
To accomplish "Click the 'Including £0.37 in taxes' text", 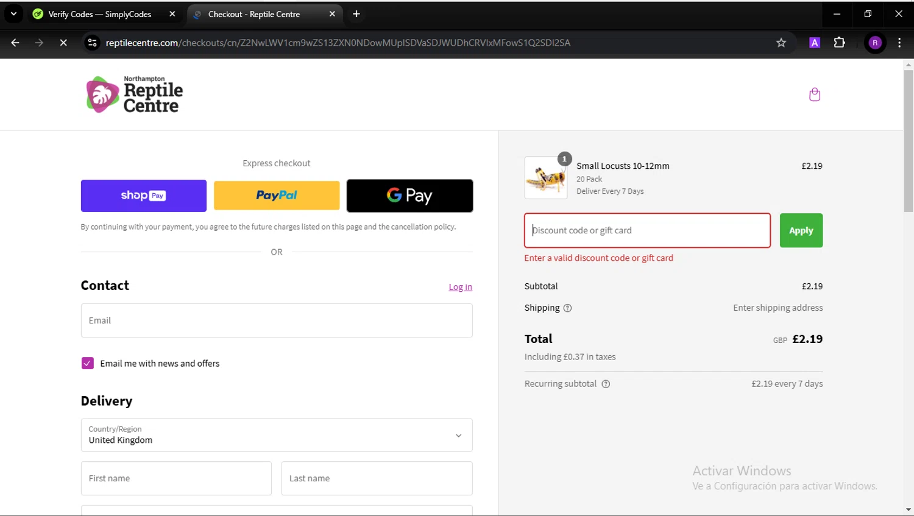I will coord(570,357).
